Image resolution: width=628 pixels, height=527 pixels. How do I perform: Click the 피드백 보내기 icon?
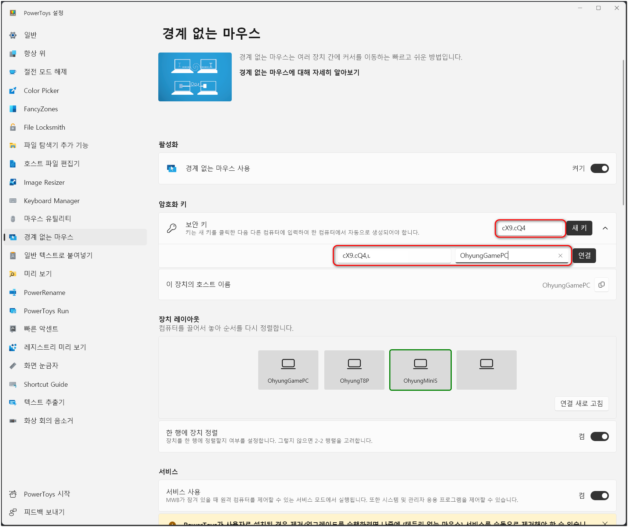coord(13,512)
